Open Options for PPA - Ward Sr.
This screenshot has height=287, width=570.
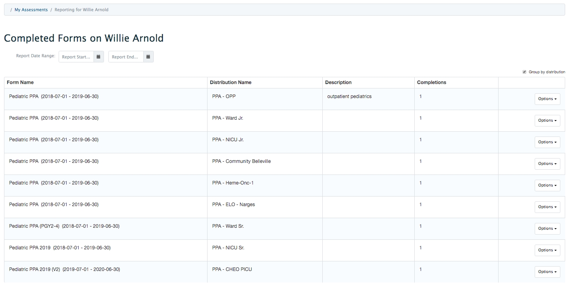click(547, 229)
